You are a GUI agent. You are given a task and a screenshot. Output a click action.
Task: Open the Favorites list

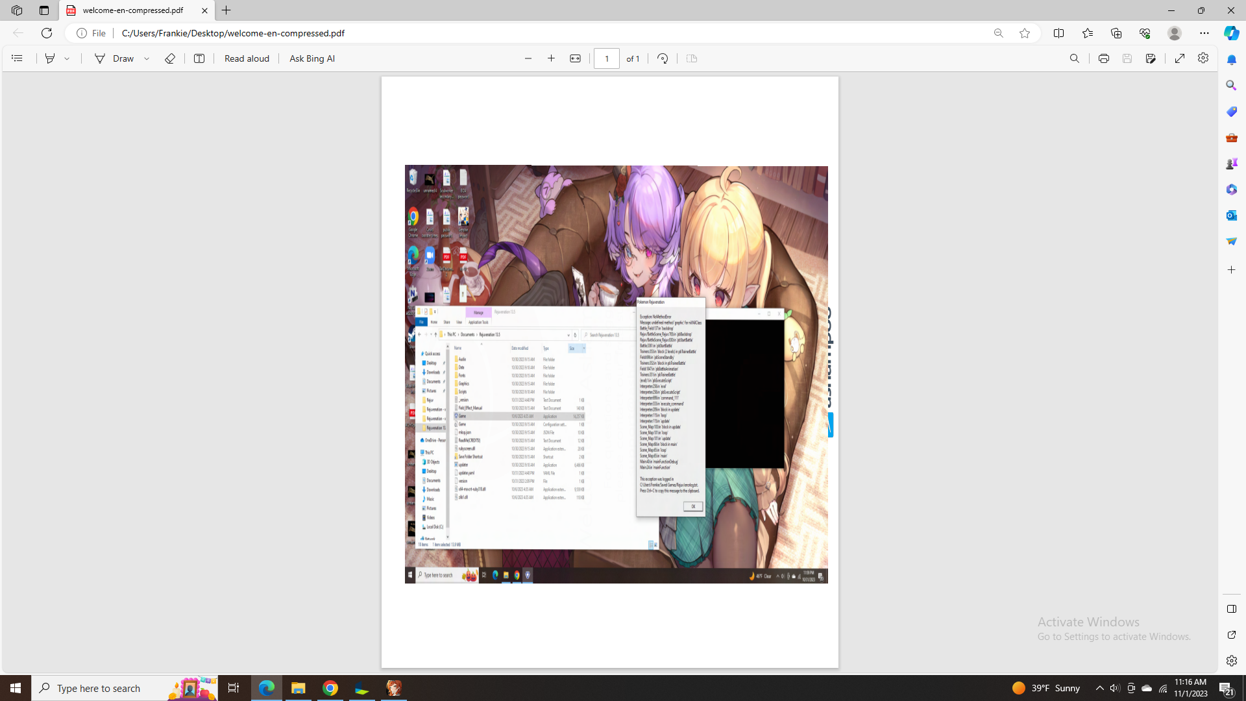coord(1088,33)
